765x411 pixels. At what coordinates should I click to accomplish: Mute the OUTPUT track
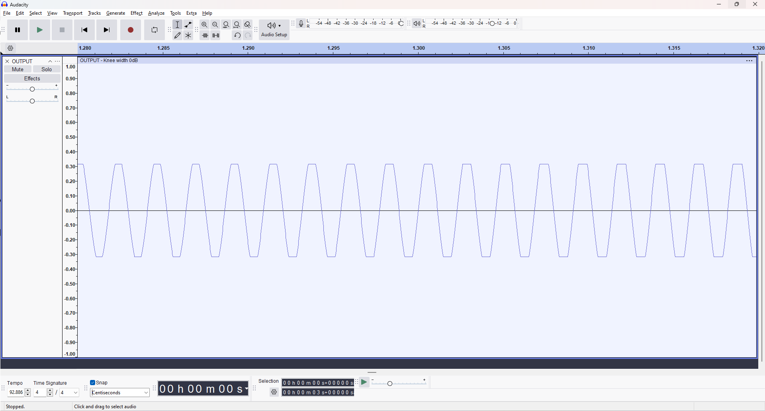tap(17, 69)
